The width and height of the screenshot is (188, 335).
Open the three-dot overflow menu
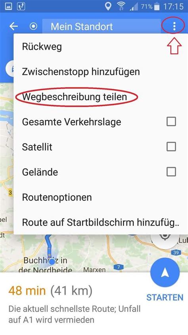tap(175, 26)
